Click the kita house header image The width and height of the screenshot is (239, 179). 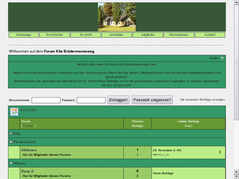coord(117,17)
